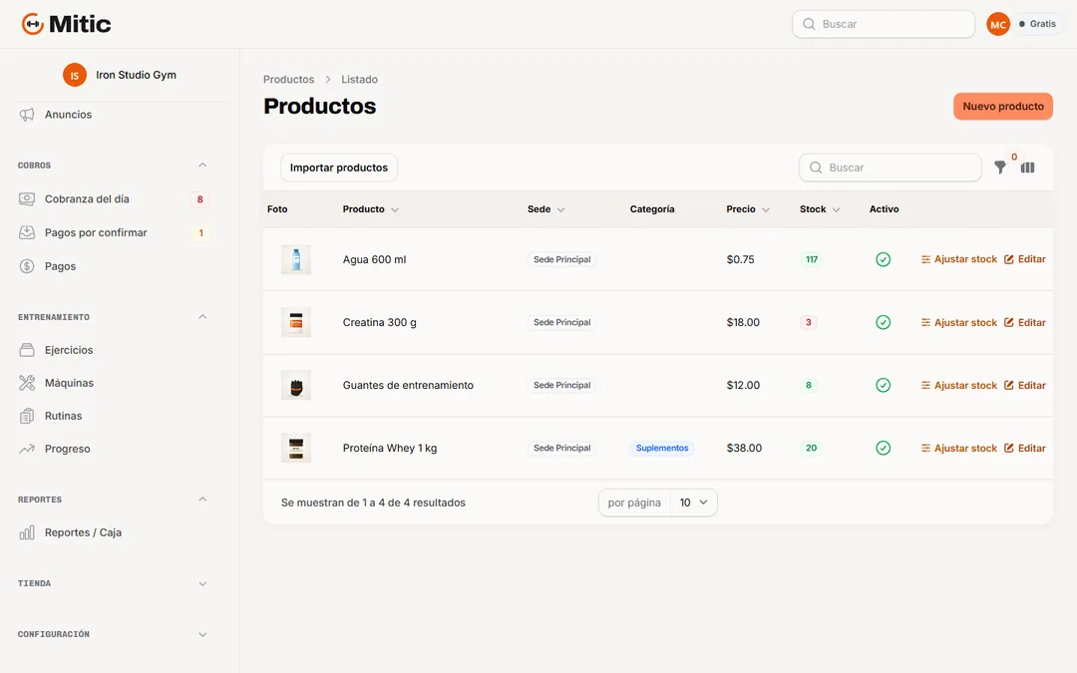Focus the table Buscar search field
The image size is (1077, 673).
click(x=891, y=168)
